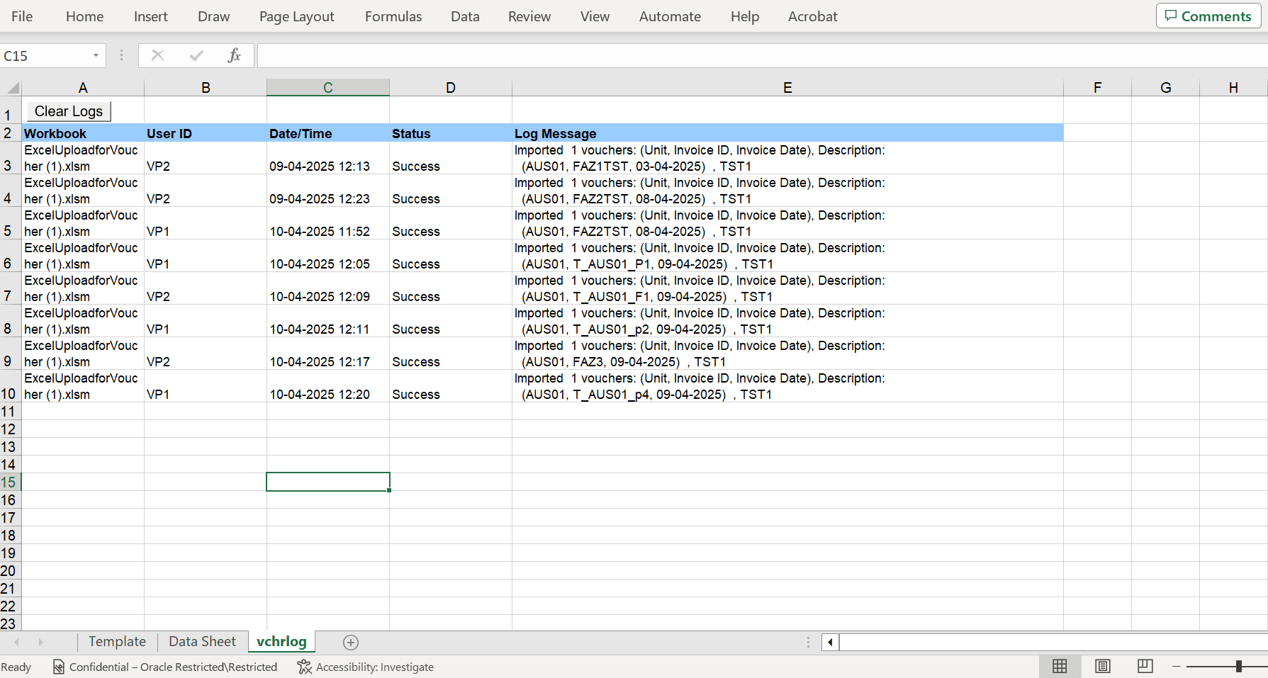This screenshot has height=678, width=1268.
Task: Click the Accessibility: Investigate status icon
Action: coord(303,667)
